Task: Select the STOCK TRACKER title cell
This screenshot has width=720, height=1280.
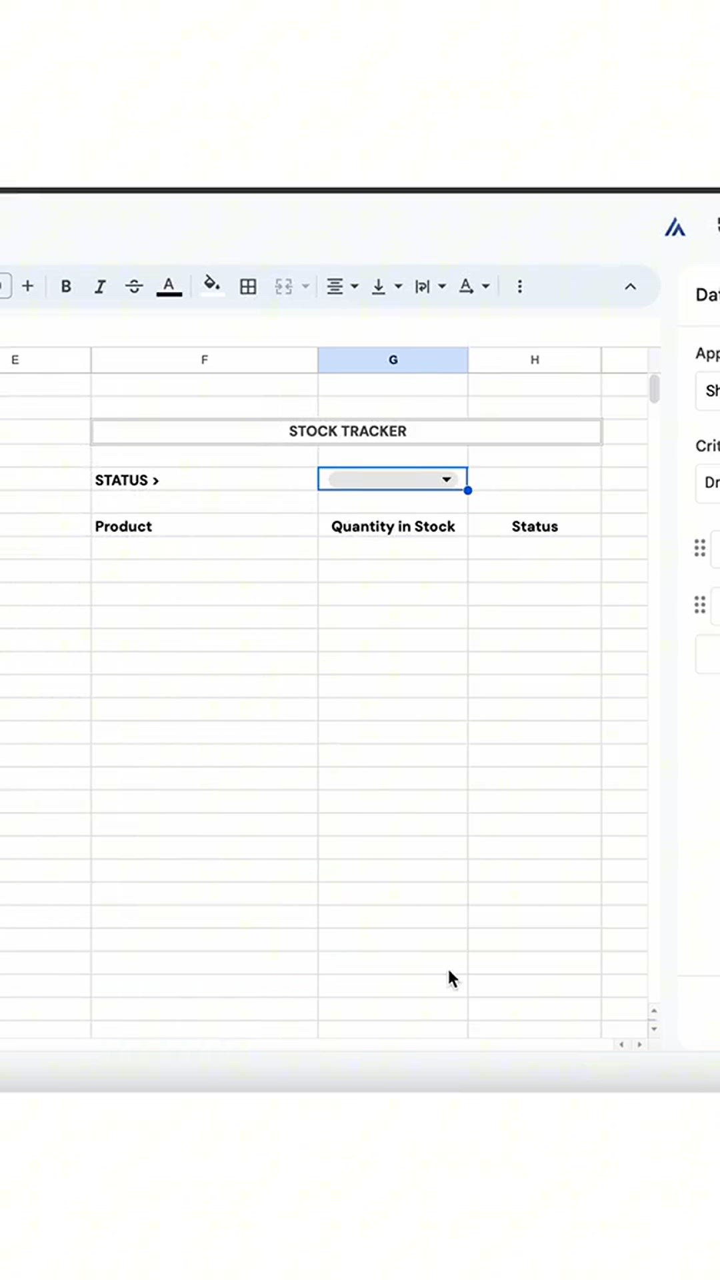Action: click(347, 431)
